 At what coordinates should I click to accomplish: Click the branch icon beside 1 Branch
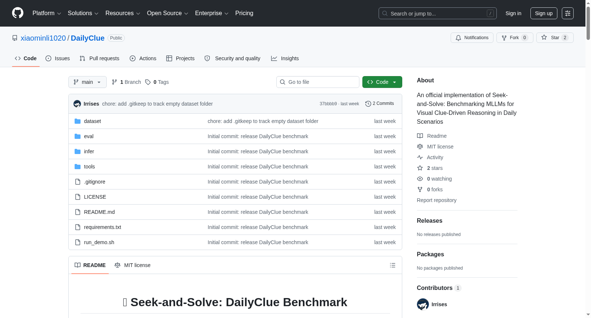tap(115, 82)
